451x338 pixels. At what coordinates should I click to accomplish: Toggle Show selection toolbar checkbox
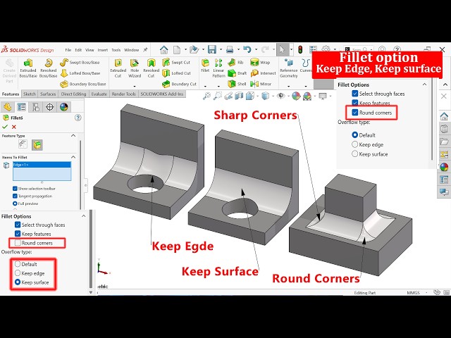click(x=15, y=189)
